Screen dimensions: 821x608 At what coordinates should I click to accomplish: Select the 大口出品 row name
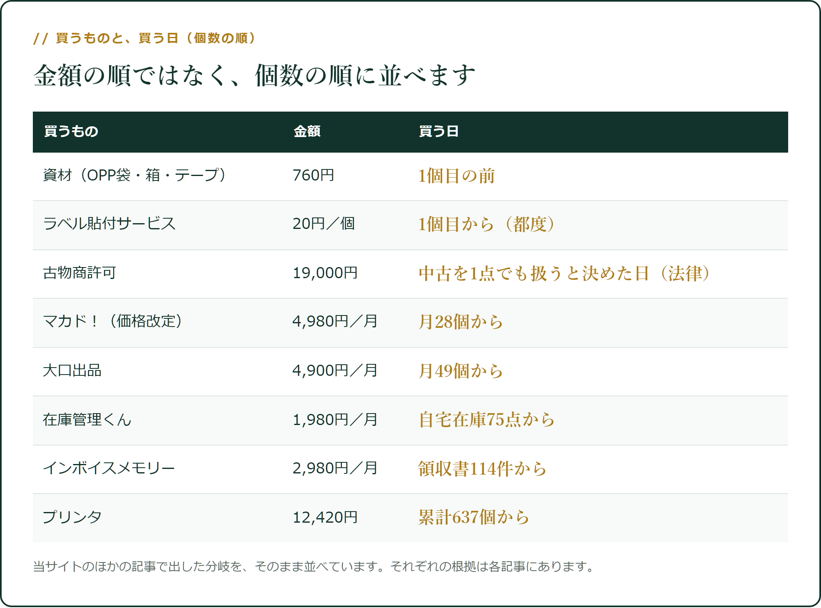[72, 371]
